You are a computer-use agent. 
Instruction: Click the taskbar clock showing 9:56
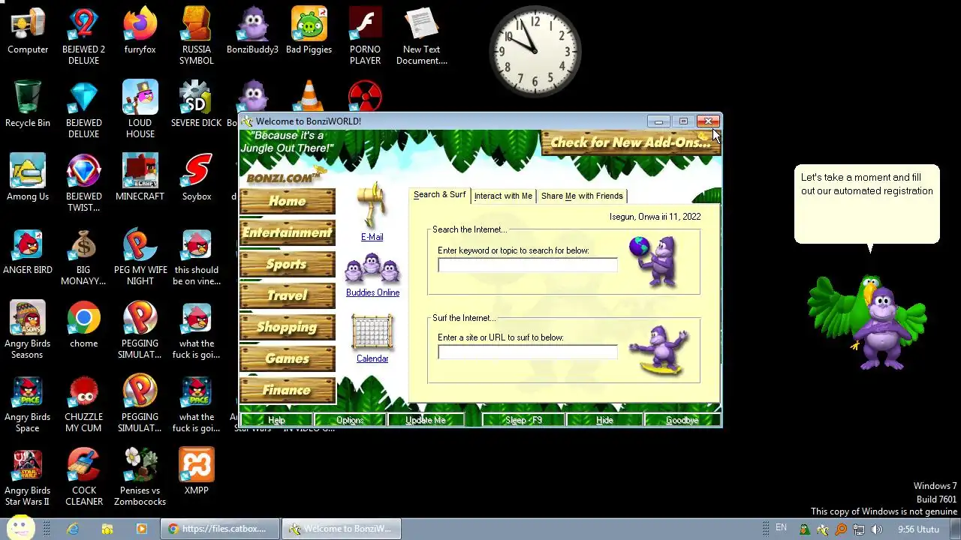point(919,529)
